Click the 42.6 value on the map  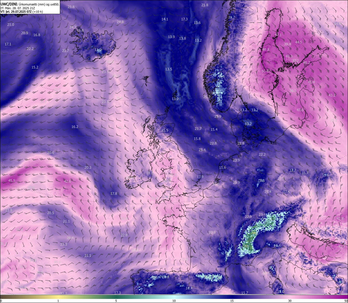tap(67, 181)
